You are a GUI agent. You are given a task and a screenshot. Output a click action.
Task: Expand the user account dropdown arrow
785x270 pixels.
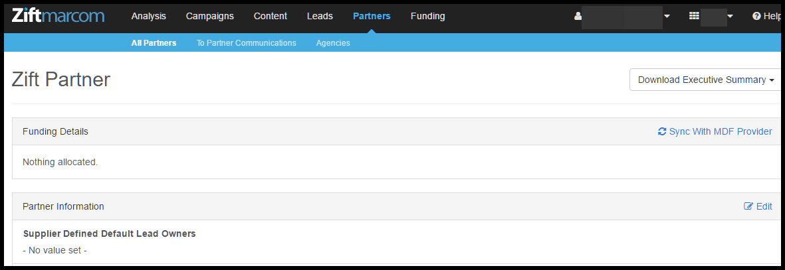tap(667, 16)
